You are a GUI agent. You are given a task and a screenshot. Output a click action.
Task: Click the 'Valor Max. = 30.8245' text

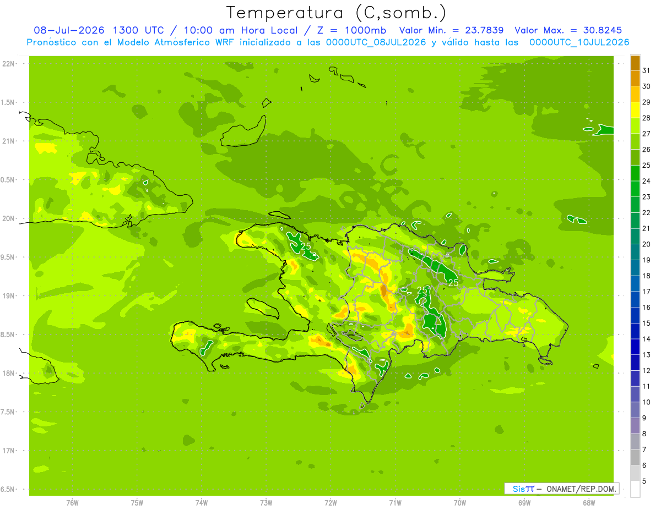tap(568, 30)
